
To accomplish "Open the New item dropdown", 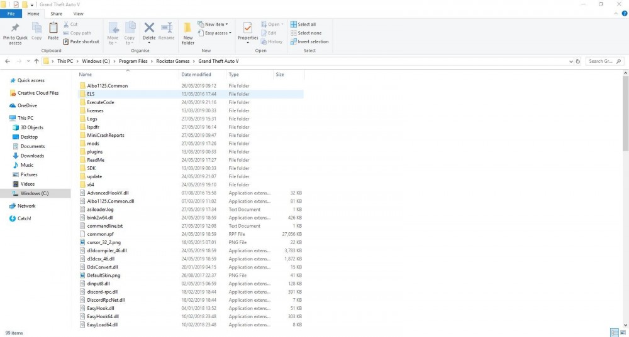I will point(213,24).
